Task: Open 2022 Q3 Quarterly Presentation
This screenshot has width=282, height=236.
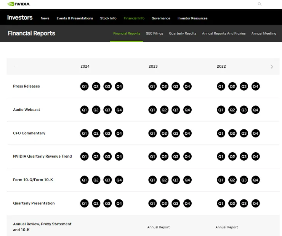Action: (244, 203)
